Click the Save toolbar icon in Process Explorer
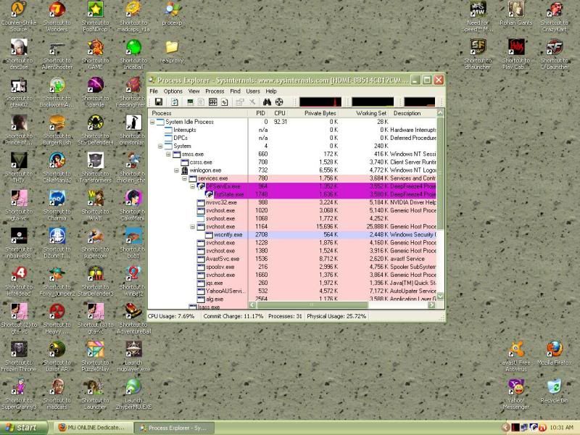 pos(159,102)
